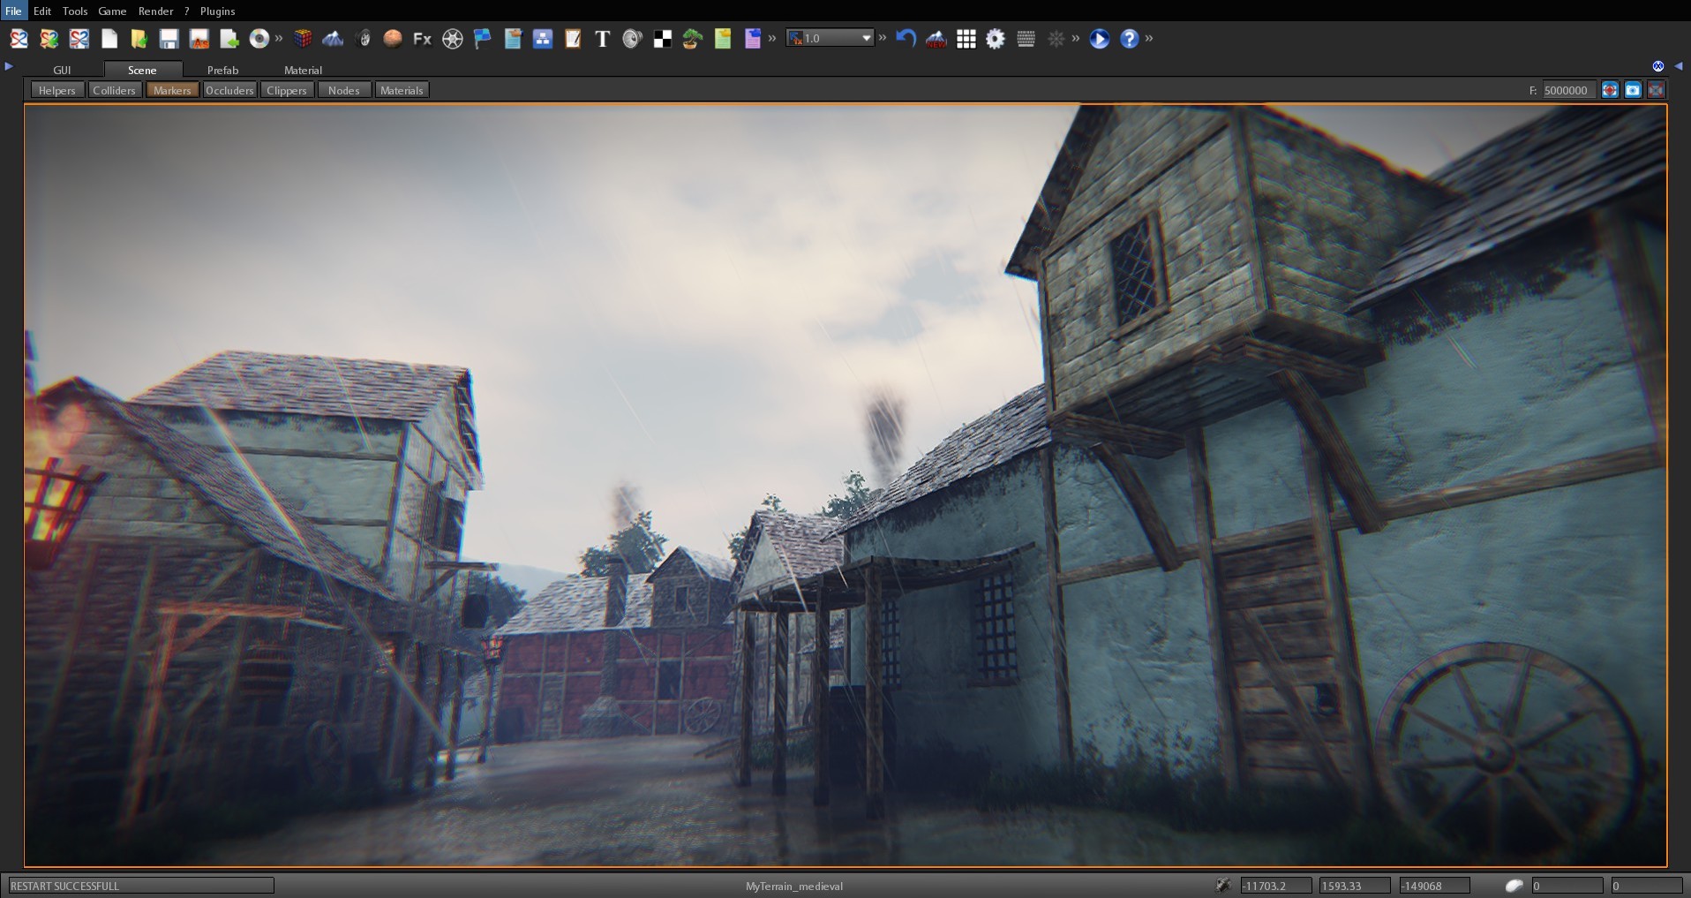Screen dimensions: 1691x898
Task: Toggle the Occluders visibility filter
Action: point(229,89)
